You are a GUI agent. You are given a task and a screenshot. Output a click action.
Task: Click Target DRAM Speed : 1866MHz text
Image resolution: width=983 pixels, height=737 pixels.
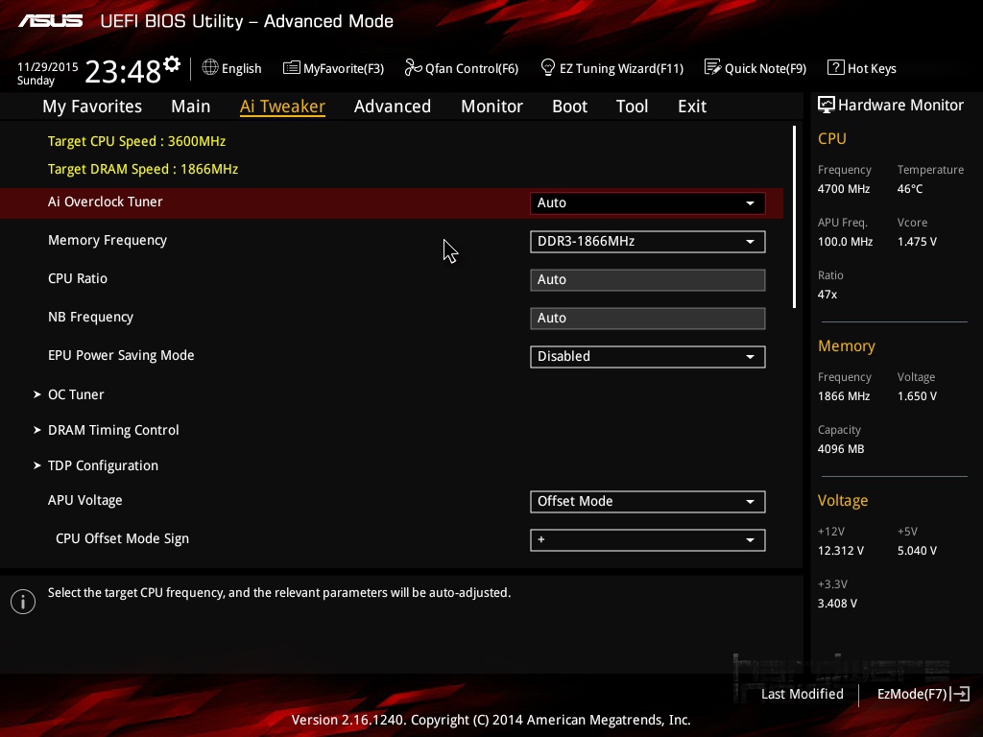143,169
